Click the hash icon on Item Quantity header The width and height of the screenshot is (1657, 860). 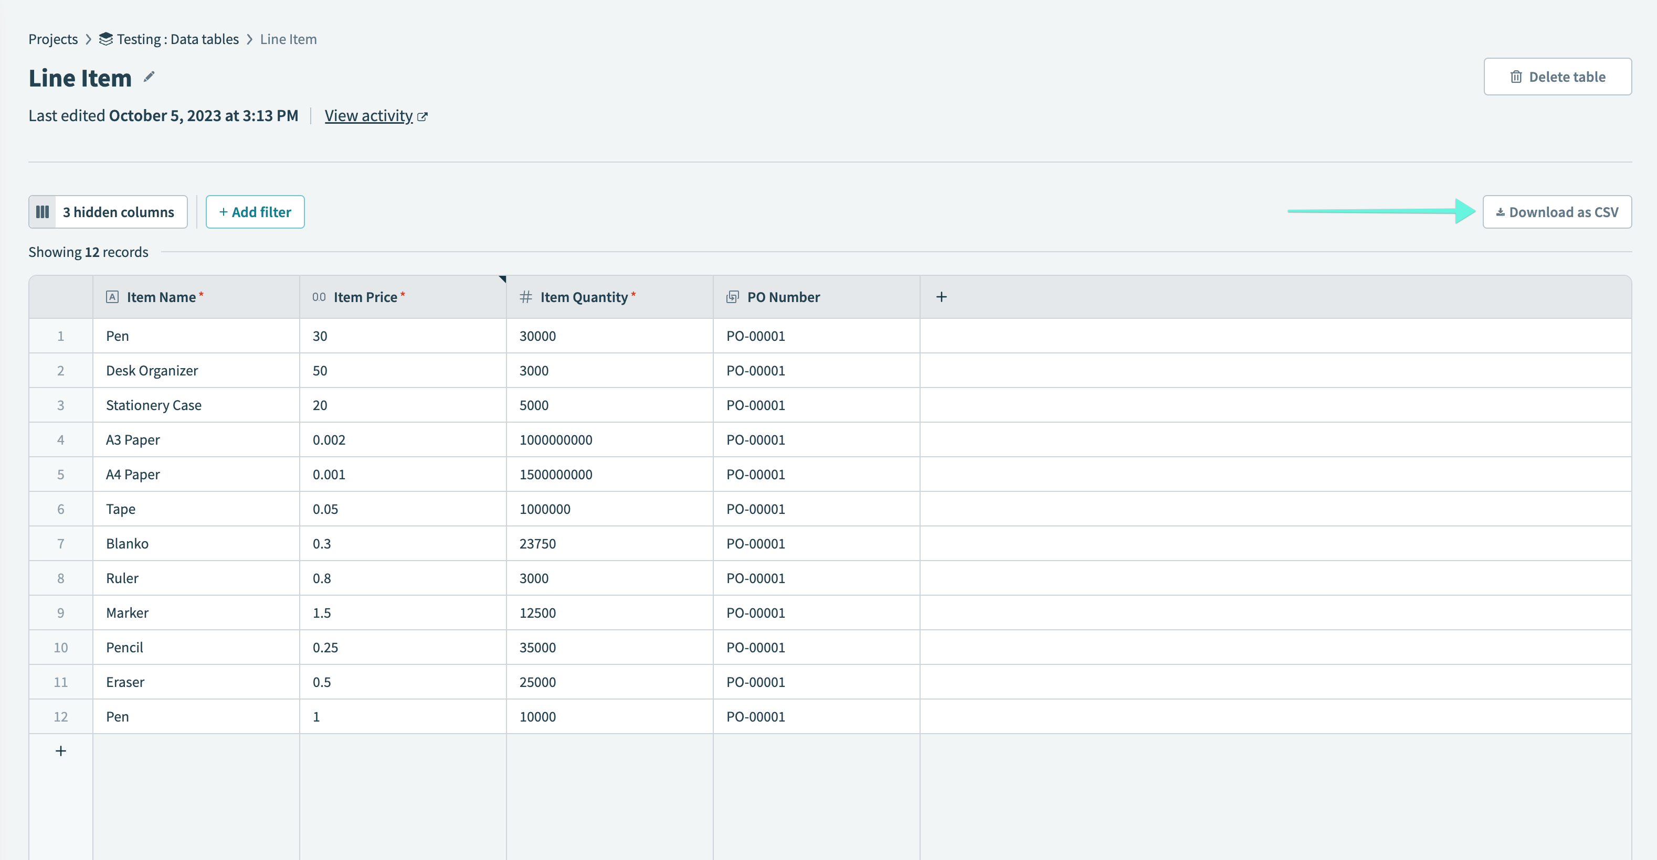[525, 296]
